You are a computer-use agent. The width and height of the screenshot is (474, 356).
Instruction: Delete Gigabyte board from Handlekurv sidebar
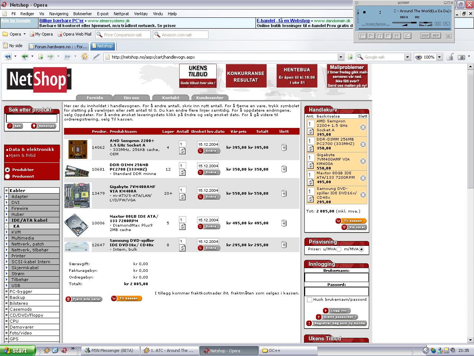[363, 161]
